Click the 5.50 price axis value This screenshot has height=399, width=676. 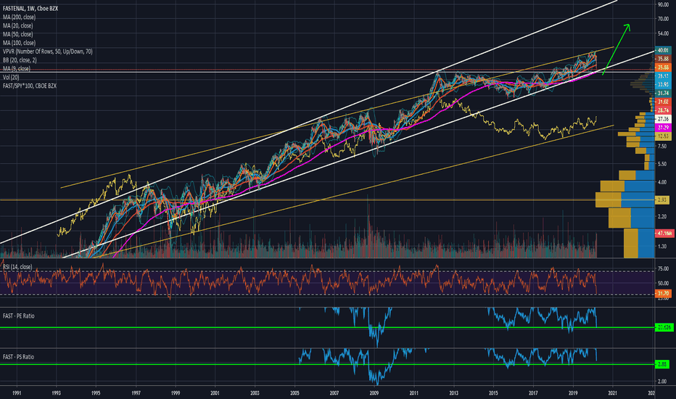(x=662, y=164)
